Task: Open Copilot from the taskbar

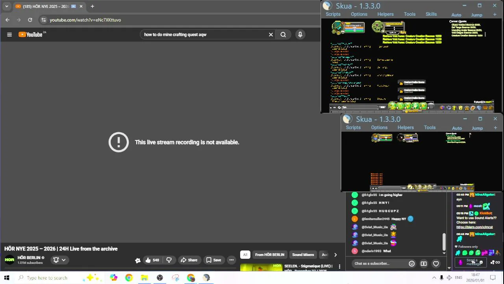Action: (x=113, y=278)
